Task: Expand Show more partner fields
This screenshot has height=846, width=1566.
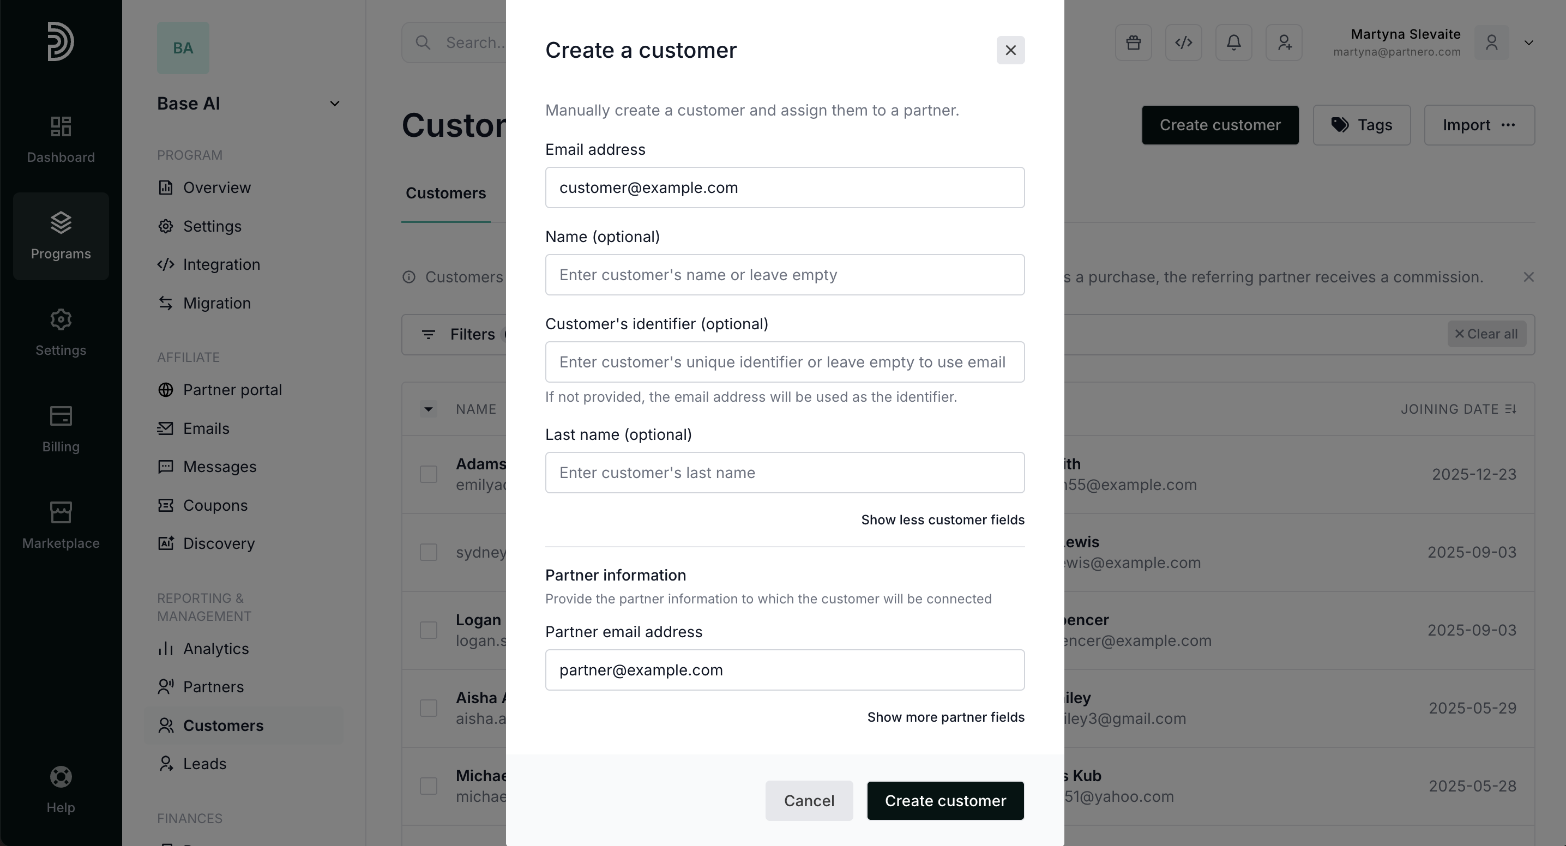Action: (x=945, y=717)
